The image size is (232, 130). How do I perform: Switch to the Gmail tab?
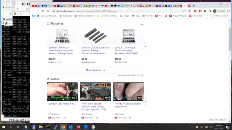click(x=71, y=6)
